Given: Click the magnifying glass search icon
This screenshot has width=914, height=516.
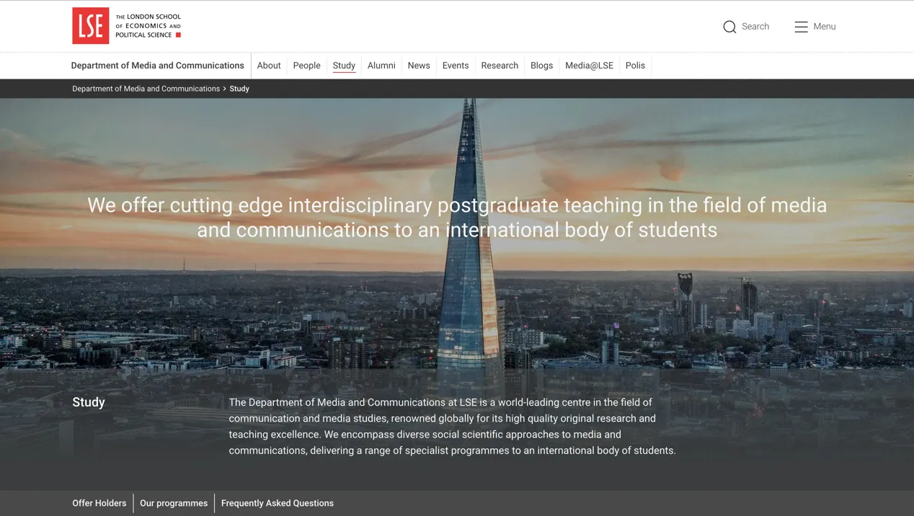Looking at the screenshot, I should 729,27.
